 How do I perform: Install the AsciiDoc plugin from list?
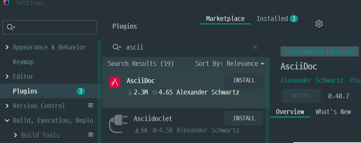coord(244,81)
